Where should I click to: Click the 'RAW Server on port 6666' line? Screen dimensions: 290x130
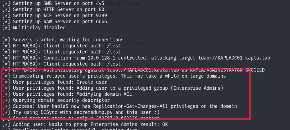(x=55, y=22)
